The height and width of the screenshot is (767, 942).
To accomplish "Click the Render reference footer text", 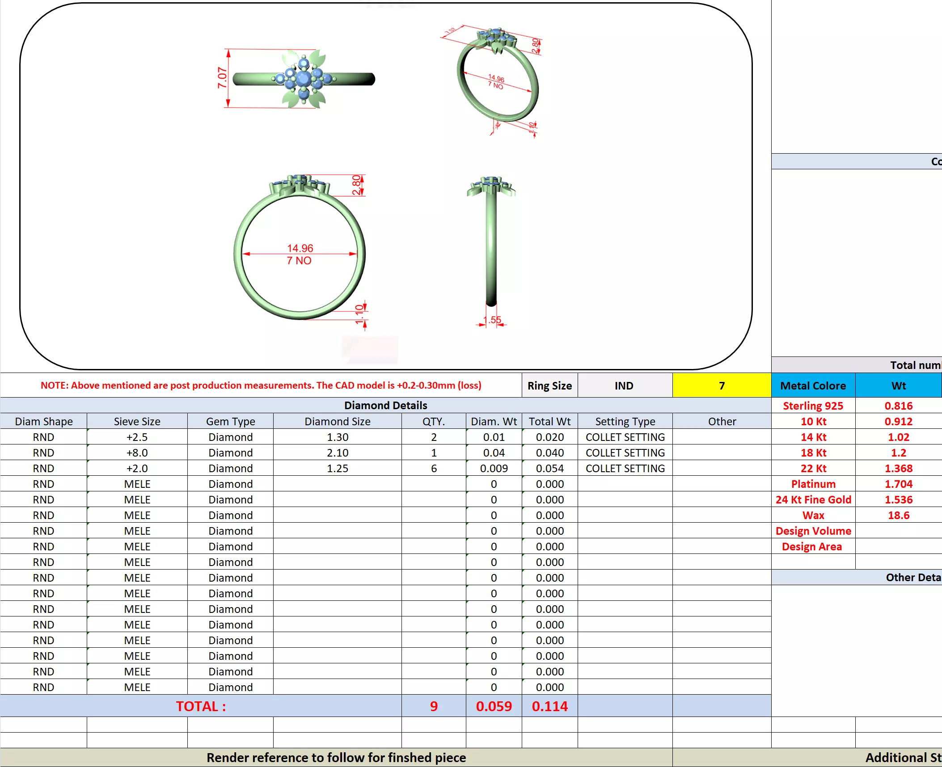I will tap(336, 758).
